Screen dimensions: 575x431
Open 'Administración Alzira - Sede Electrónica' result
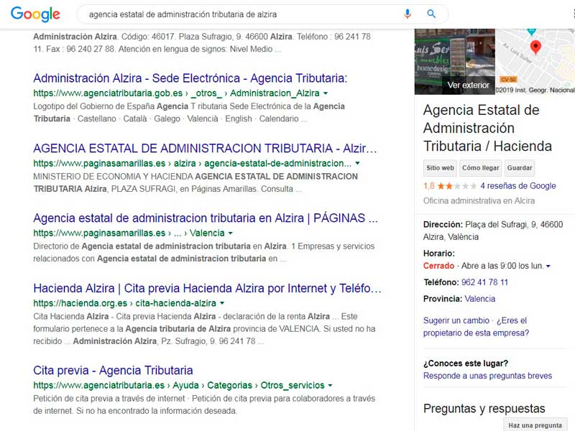pos(190,78)
